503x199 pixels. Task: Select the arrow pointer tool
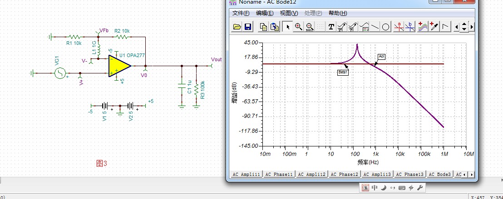click(288, 27)
